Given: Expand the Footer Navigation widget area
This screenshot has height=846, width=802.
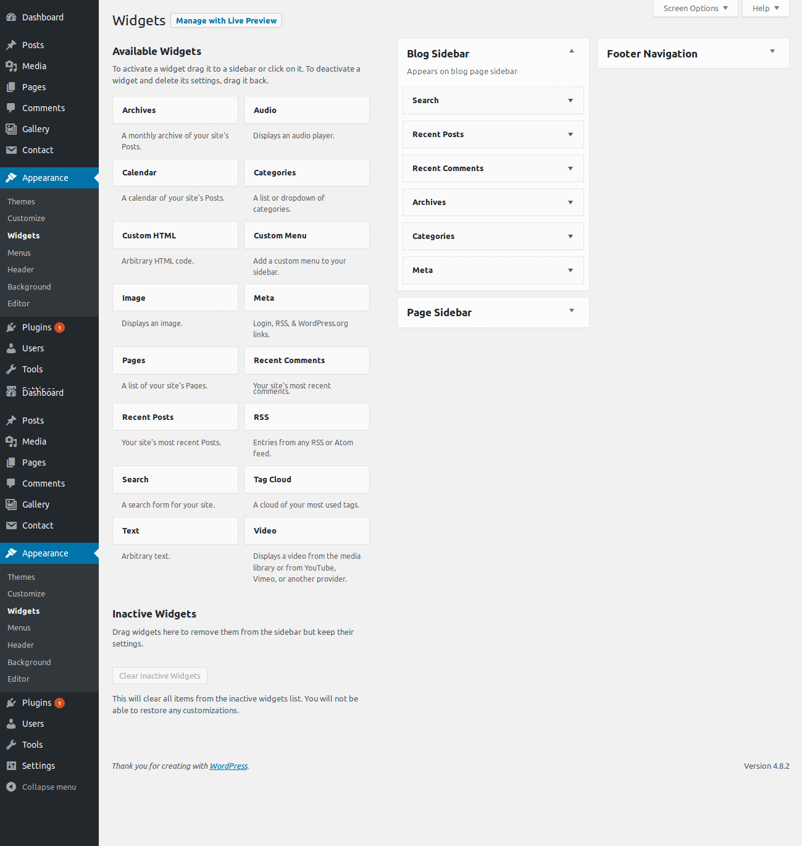Looking at the screenshot, I should coord(772,52).
